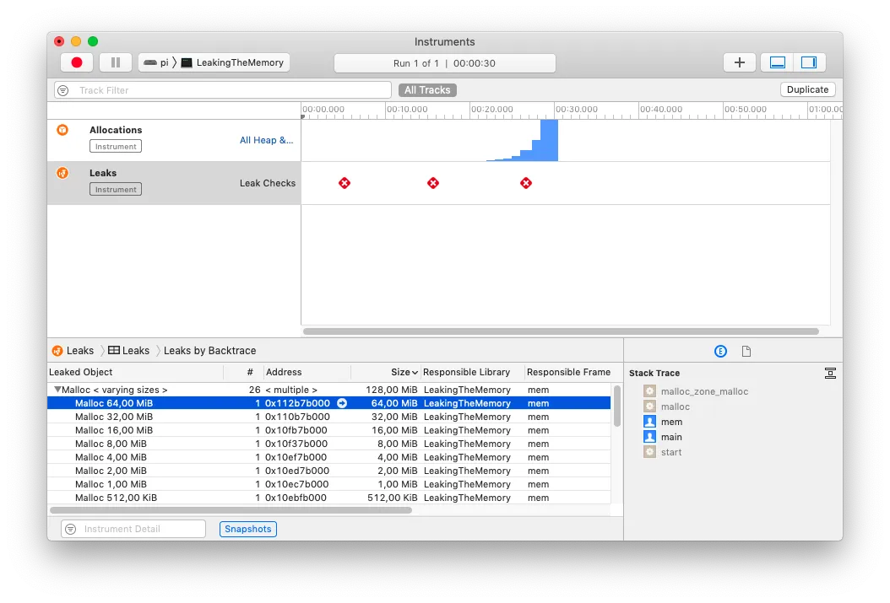
Task: Open the LeakingTheMemory target chooser
Action: 233,63
